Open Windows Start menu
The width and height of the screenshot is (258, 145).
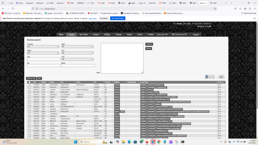click(76, 142)
